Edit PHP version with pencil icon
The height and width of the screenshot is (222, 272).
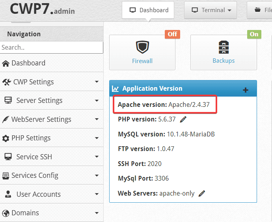pos(183,119)
